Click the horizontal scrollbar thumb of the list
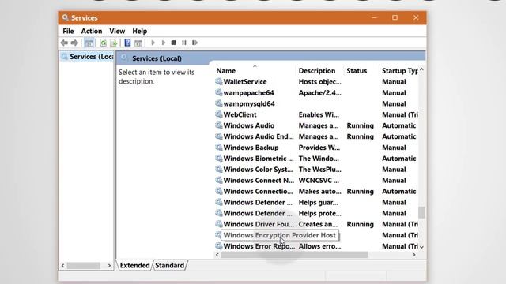 tap(294, 255)
